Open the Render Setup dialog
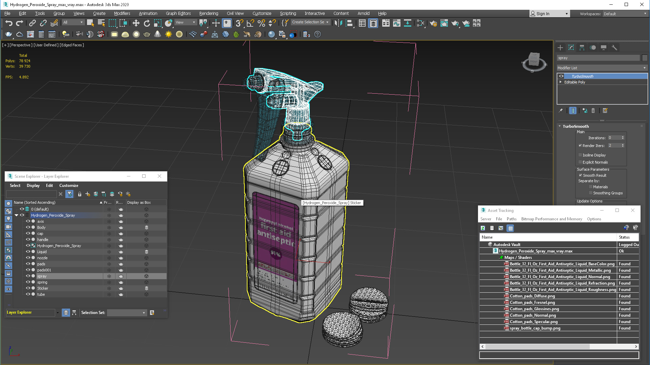 click(433, 23)
